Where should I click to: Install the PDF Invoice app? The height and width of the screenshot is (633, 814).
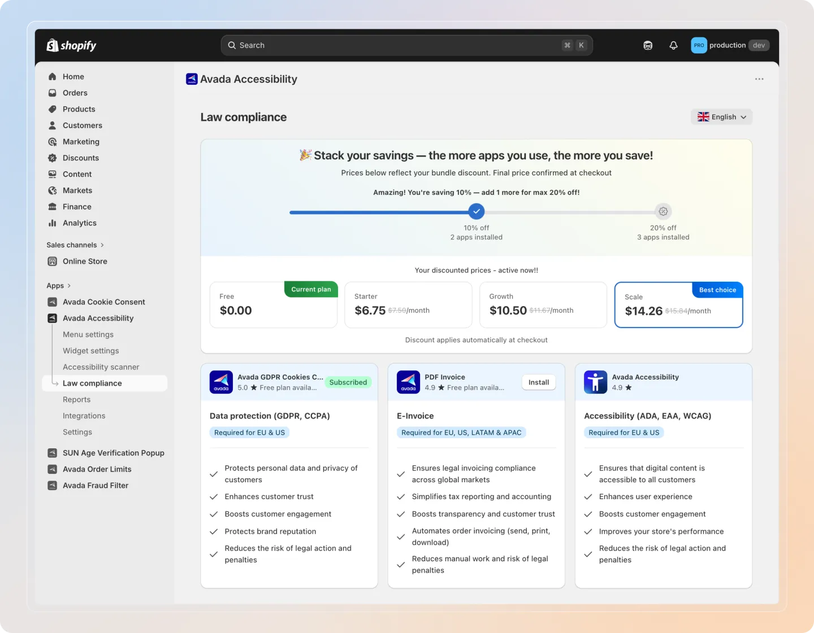(539, 382)
